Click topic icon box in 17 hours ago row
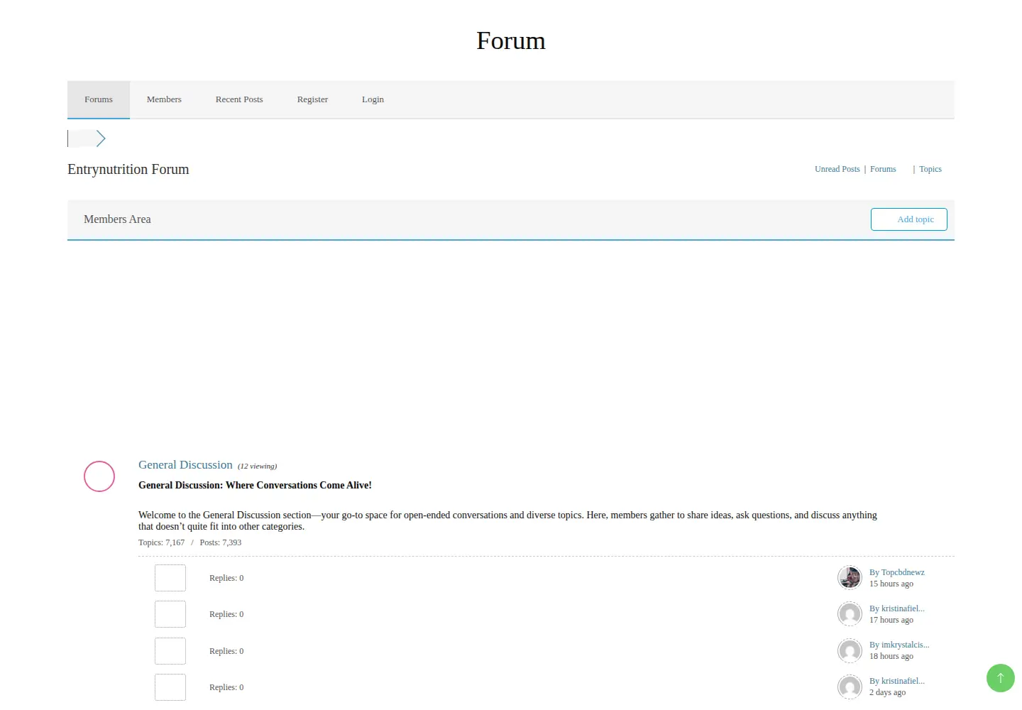This screenshot has height=710, width=1022. [170, 614]
